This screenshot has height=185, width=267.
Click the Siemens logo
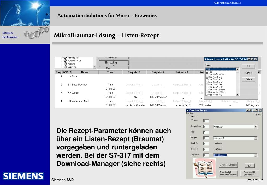pyautogui.click(x=23, y=176)
